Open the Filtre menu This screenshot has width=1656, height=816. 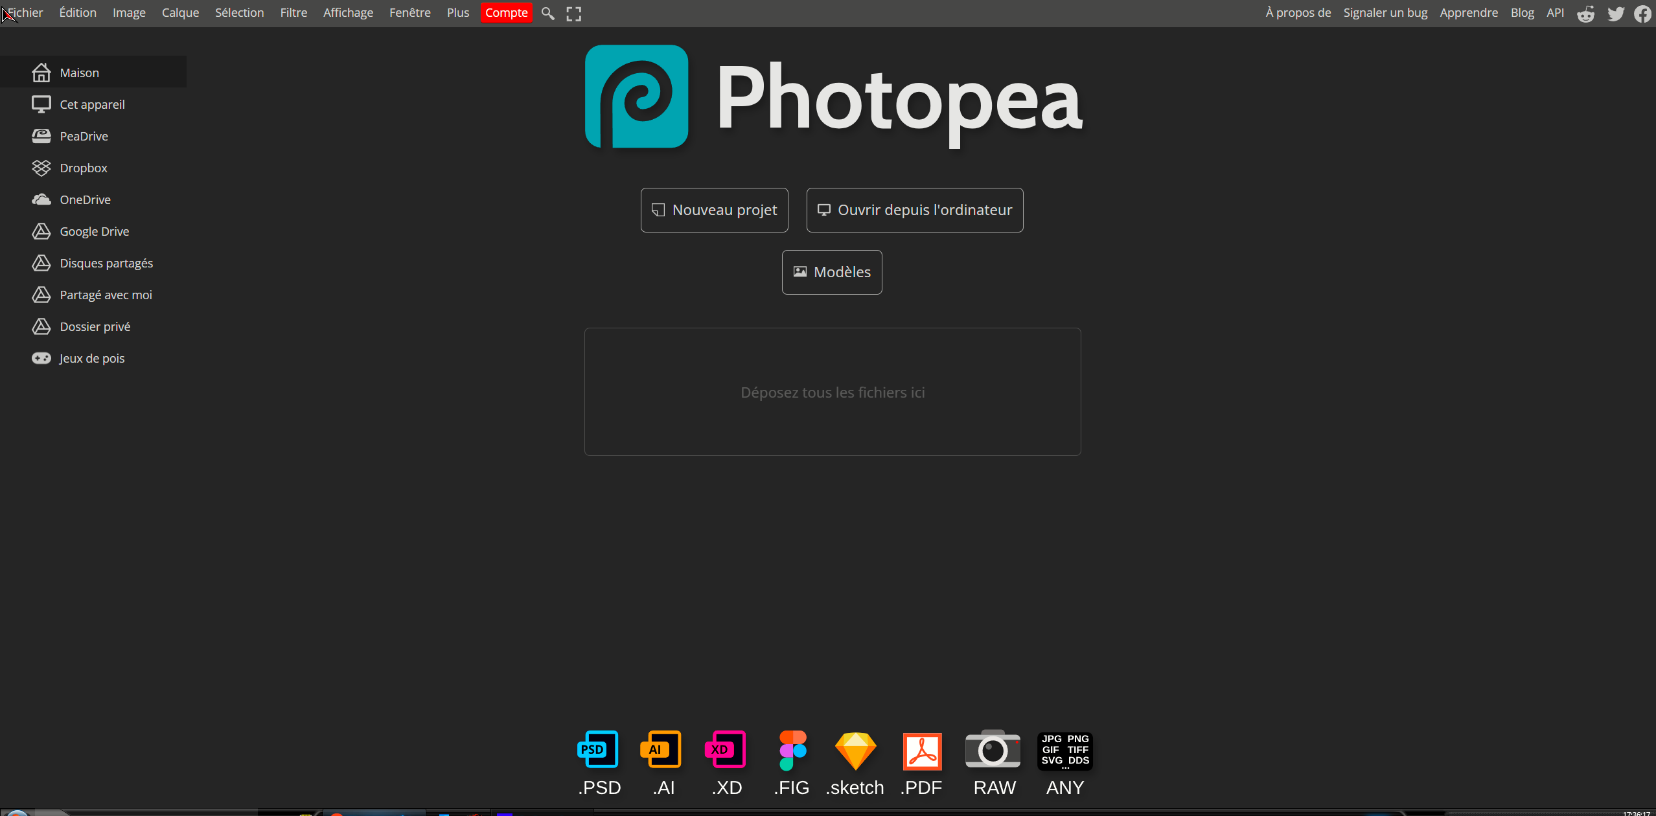tap(293, 12)
